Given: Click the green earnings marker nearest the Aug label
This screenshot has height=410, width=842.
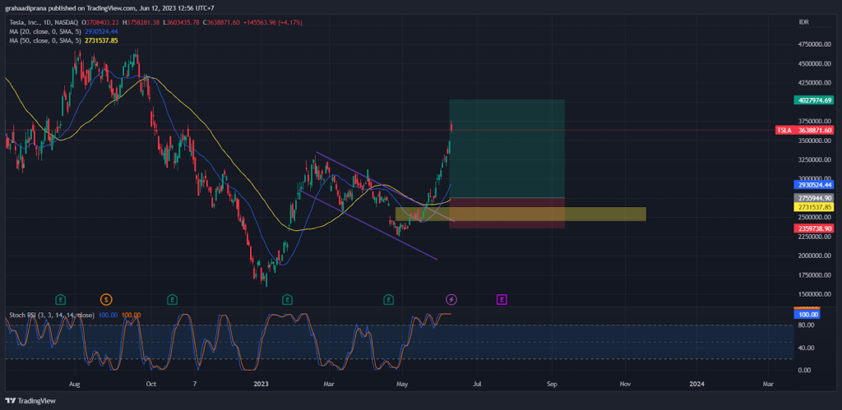Looking at the screenshot, I should (62, 299).
